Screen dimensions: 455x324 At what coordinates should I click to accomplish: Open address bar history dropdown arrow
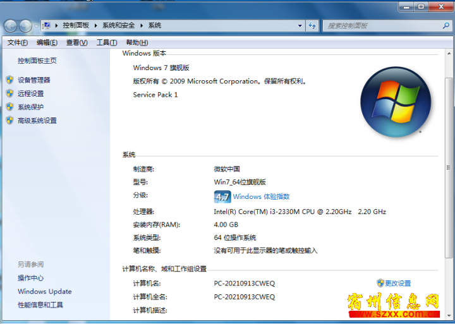(x=300, y=26)
